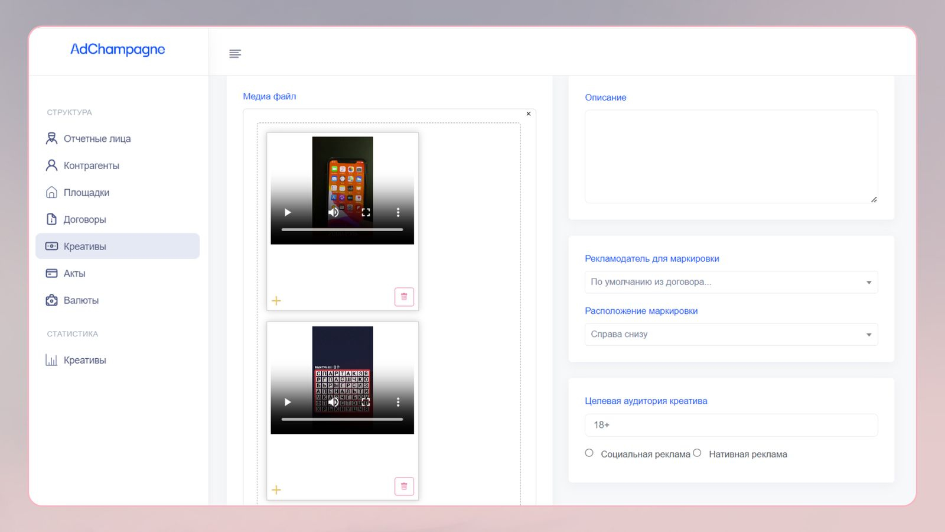Open Рекламодатель для маркировки dropdown
Screen dimensions: 945x532
click(731, 282)
